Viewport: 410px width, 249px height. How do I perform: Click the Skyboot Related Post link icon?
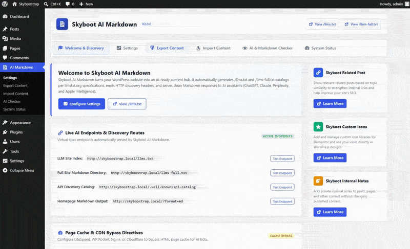point(318,73)
